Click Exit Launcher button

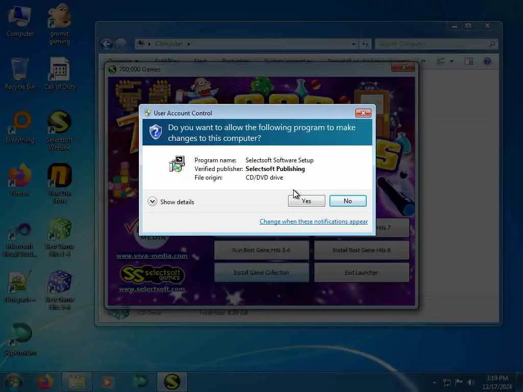pos(362,273)
